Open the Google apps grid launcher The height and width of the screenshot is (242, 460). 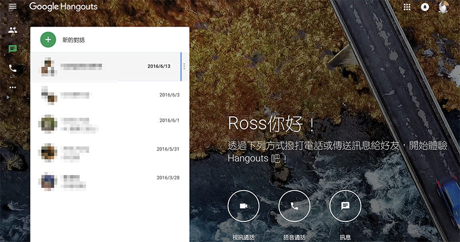click(x=407, y=7)
